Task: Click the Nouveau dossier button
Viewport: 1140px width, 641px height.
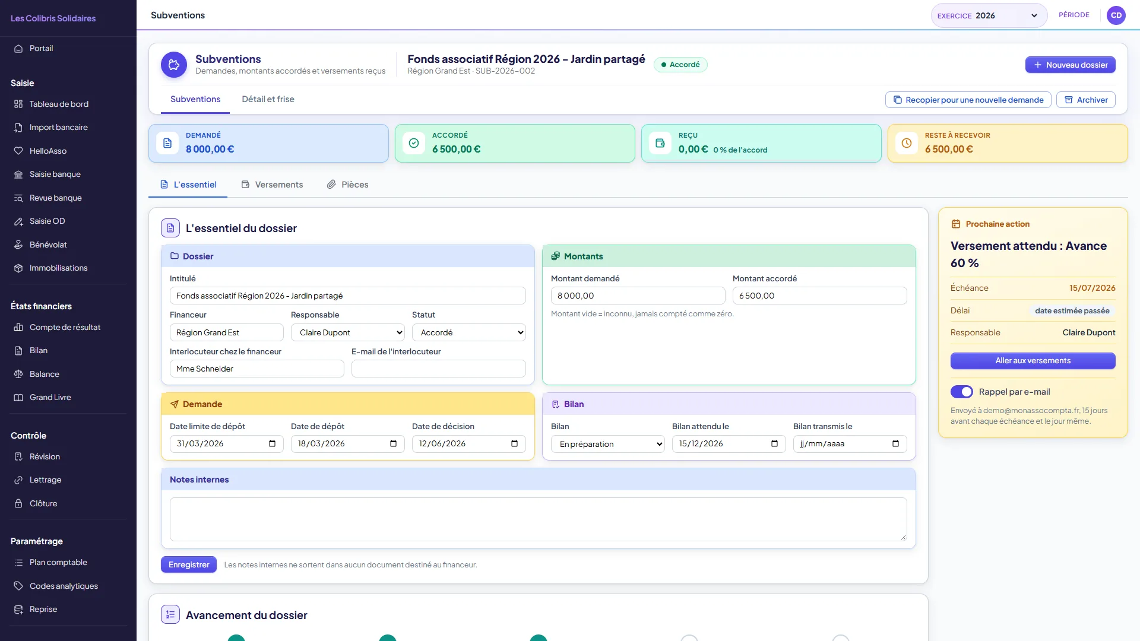Action: tap(1070, 65)
